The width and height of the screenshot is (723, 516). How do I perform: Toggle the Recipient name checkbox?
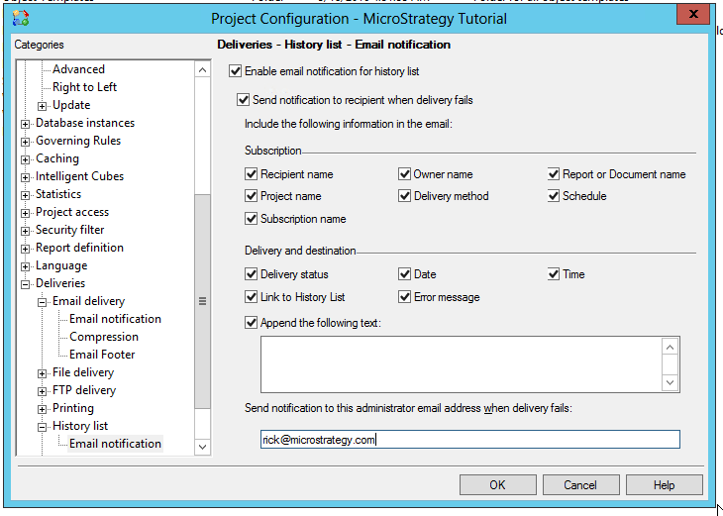(251, 174)
